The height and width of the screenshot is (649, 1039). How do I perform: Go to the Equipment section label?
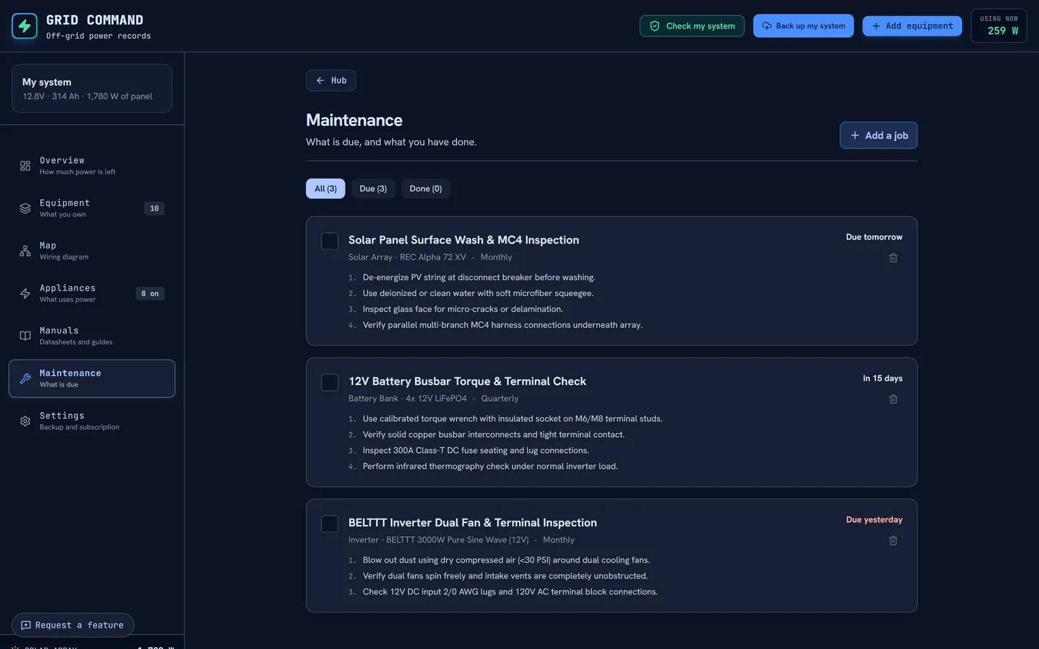(65, 203)
